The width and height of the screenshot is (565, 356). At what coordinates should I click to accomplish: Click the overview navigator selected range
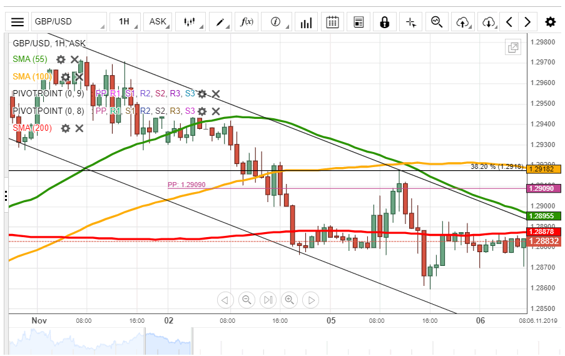(168, 341)
